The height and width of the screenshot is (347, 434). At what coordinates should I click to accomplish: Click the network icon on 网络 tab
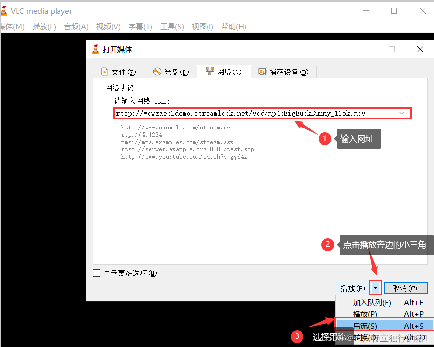(x=210, y=71)
